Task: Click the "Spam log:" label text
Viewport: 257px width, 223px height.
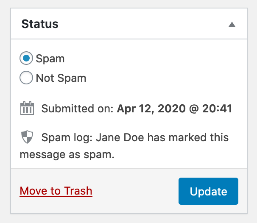Action: 67,137
